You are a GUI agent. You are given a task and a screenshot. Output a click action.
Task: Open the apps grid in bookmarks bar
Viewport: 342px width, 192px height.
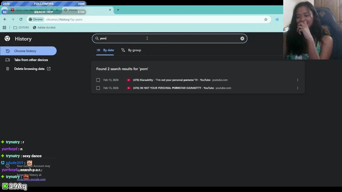pyautogui.click(x=4, y=27)
